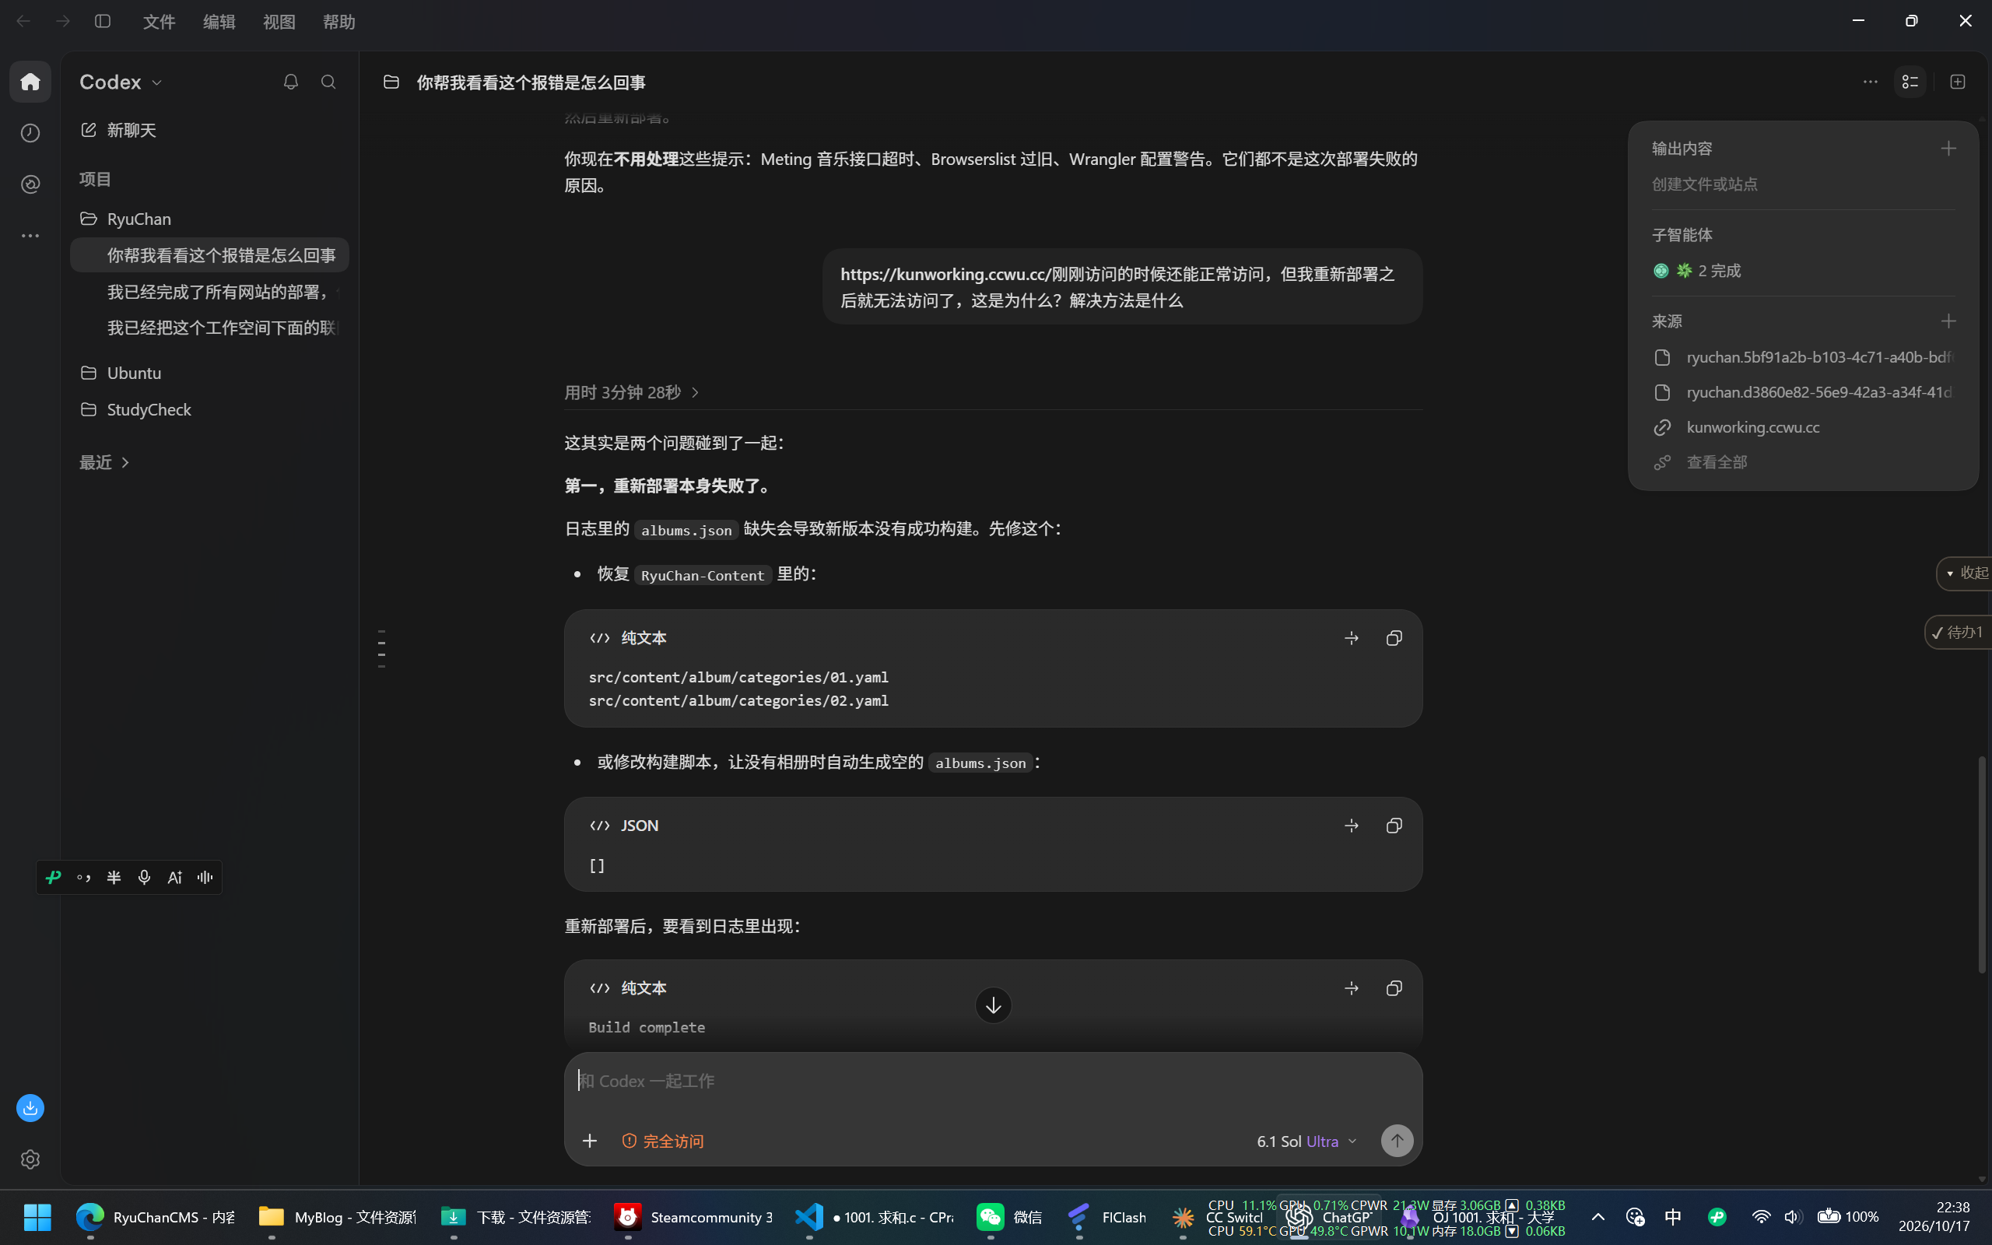Toggle the sidebar panel icon in title bar
Image resolution: width=1992 pixels, height=1245 pixels.
[x=103, y=22]
